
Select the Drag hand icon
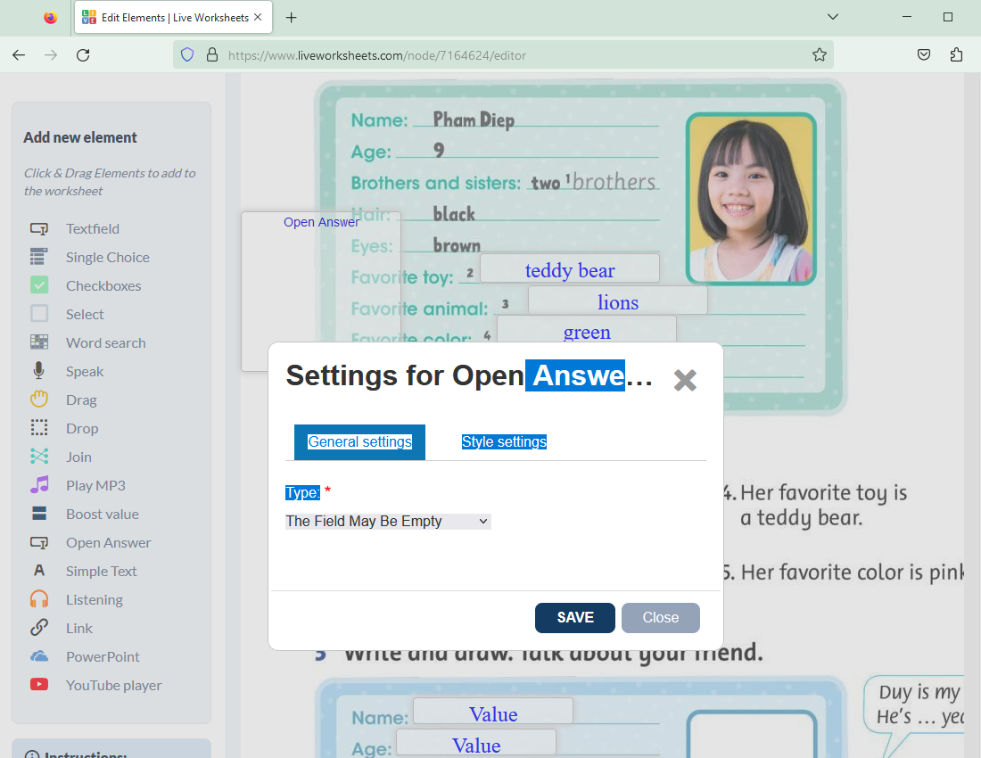pyautogui.click(x=38, y=400)
